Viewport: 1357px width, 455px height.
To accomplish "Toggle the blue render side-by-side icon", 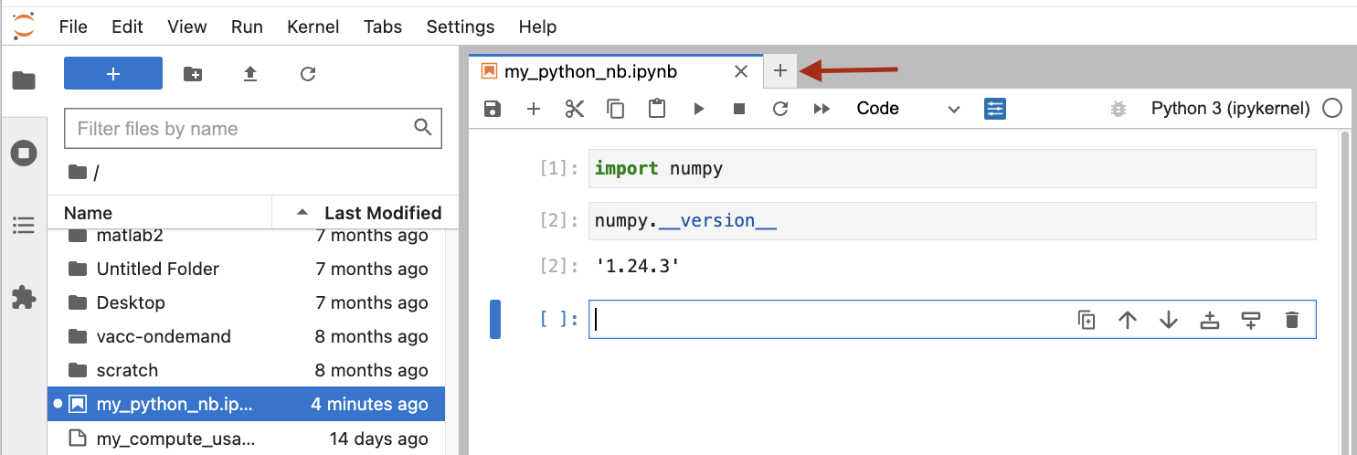I will click(995, 109).
